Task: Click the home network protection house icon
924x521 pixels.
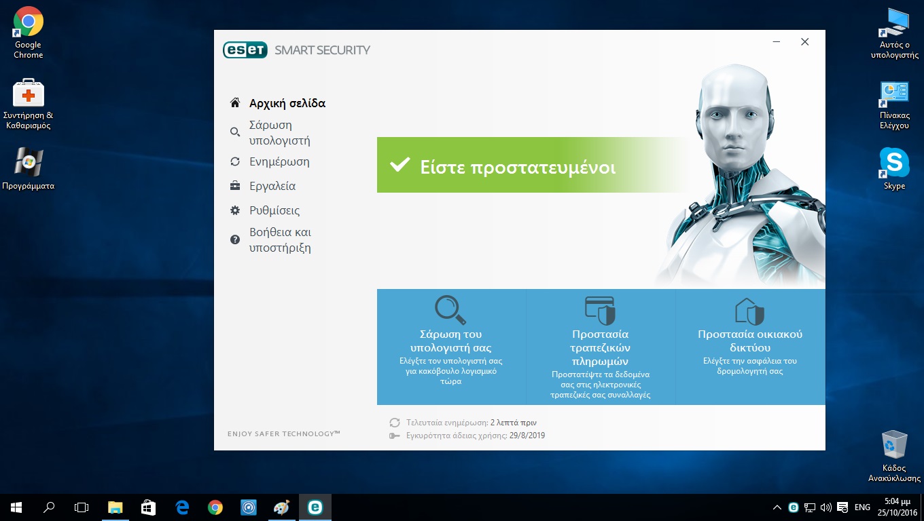Action: (x=750, y=311)
